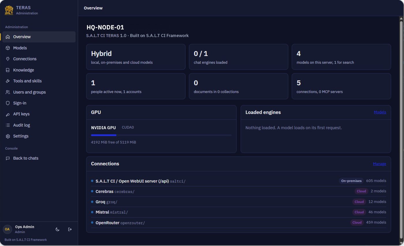
Task: Click the OpenRouter connection row
Action: (x=238, y=223)
